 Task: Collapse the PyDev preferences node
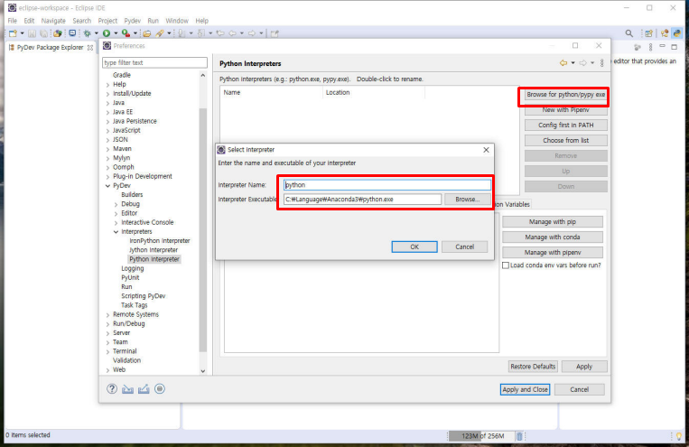pos(108,186)
